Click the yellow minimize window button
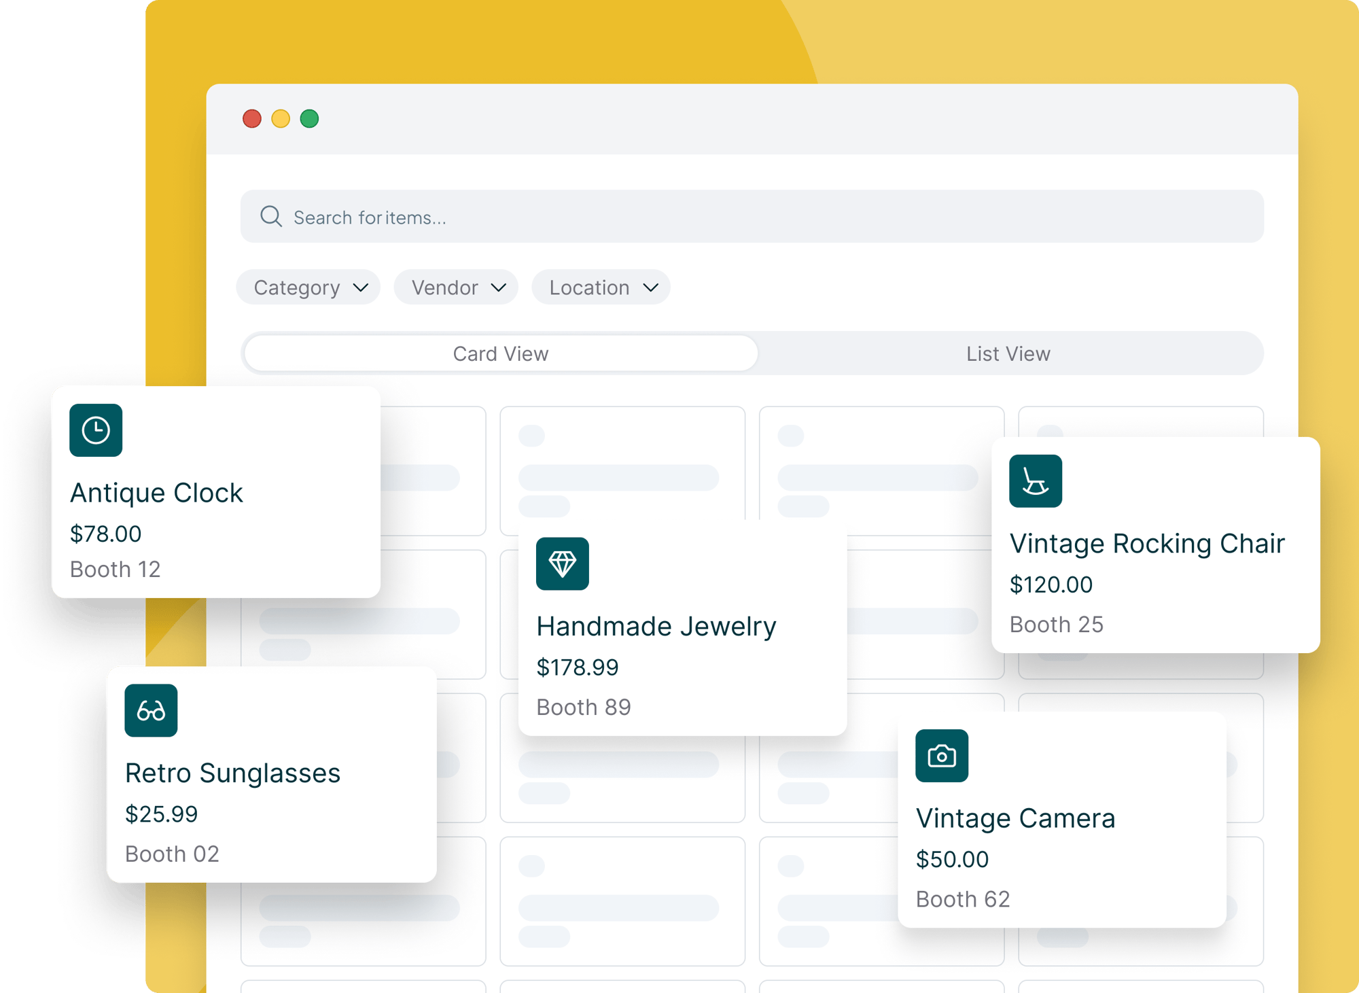The height and width of the screenshot is (993, 1359). point(281,119)
